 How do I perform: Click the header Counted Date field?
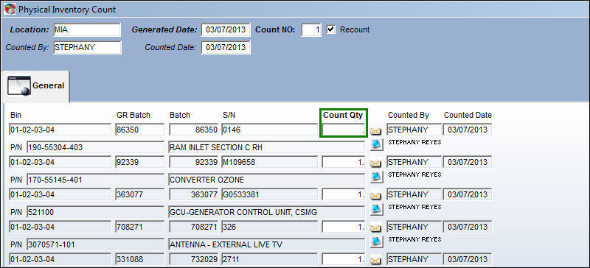(x=226, y=48)
